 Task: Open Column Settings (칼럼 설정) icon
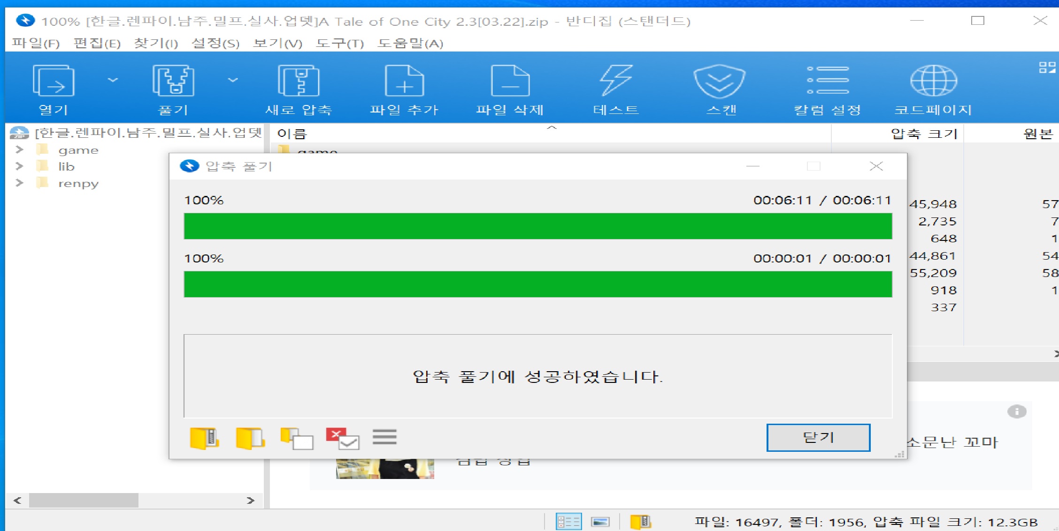[x=827, y=81]
